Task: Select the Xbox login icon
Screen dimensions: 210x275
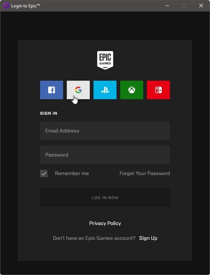Action: click(x=132, y=90)
